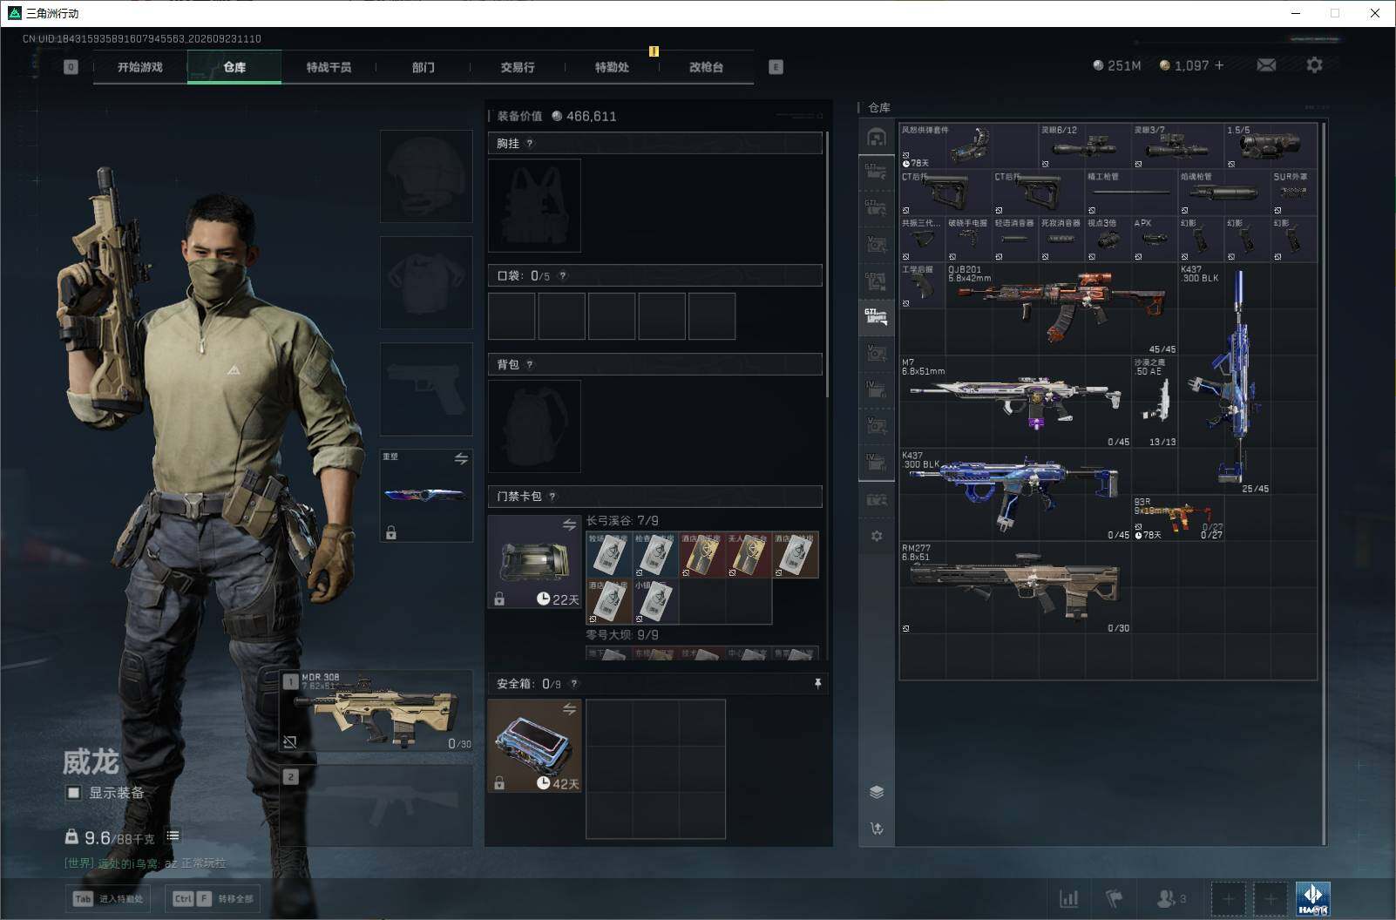Open help for the chest rig section
Screen dimensions: 1396x920
click(x=530, y=144)
